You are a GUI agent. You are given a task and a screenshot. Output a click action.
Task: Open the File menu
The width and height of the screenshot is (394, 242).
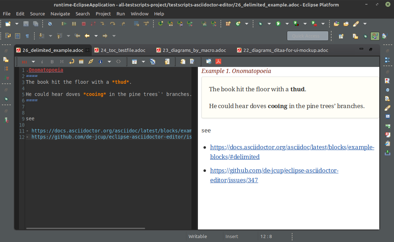coord(6,14)
